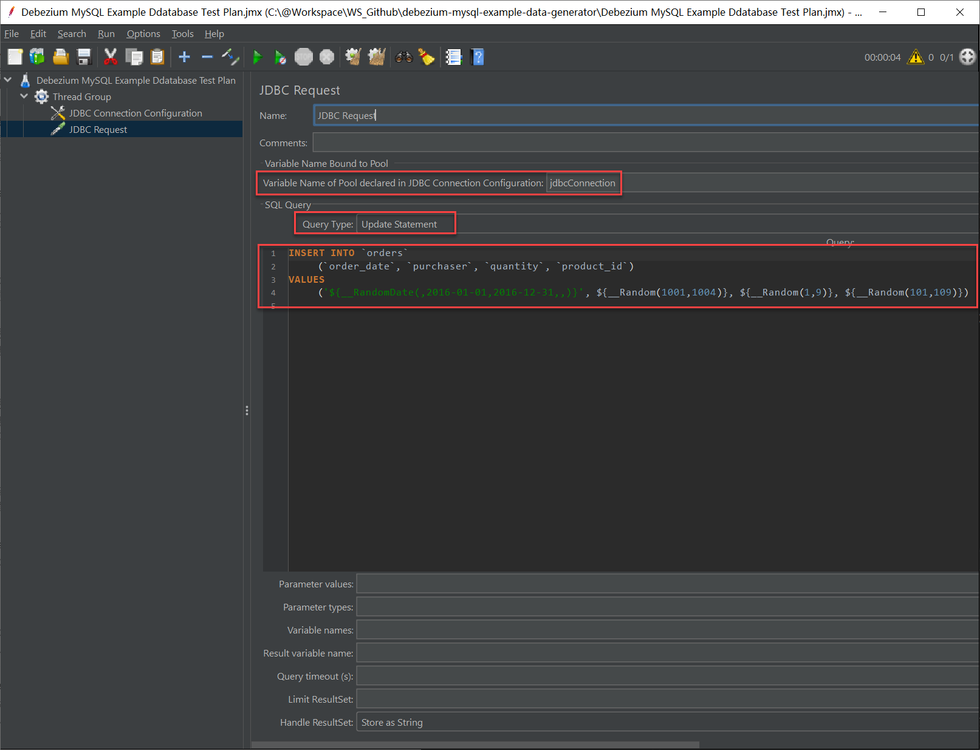Click the remote engine status icon at the right end of the toolbar
Screen dimensions: 980x750
click(967, 57)
